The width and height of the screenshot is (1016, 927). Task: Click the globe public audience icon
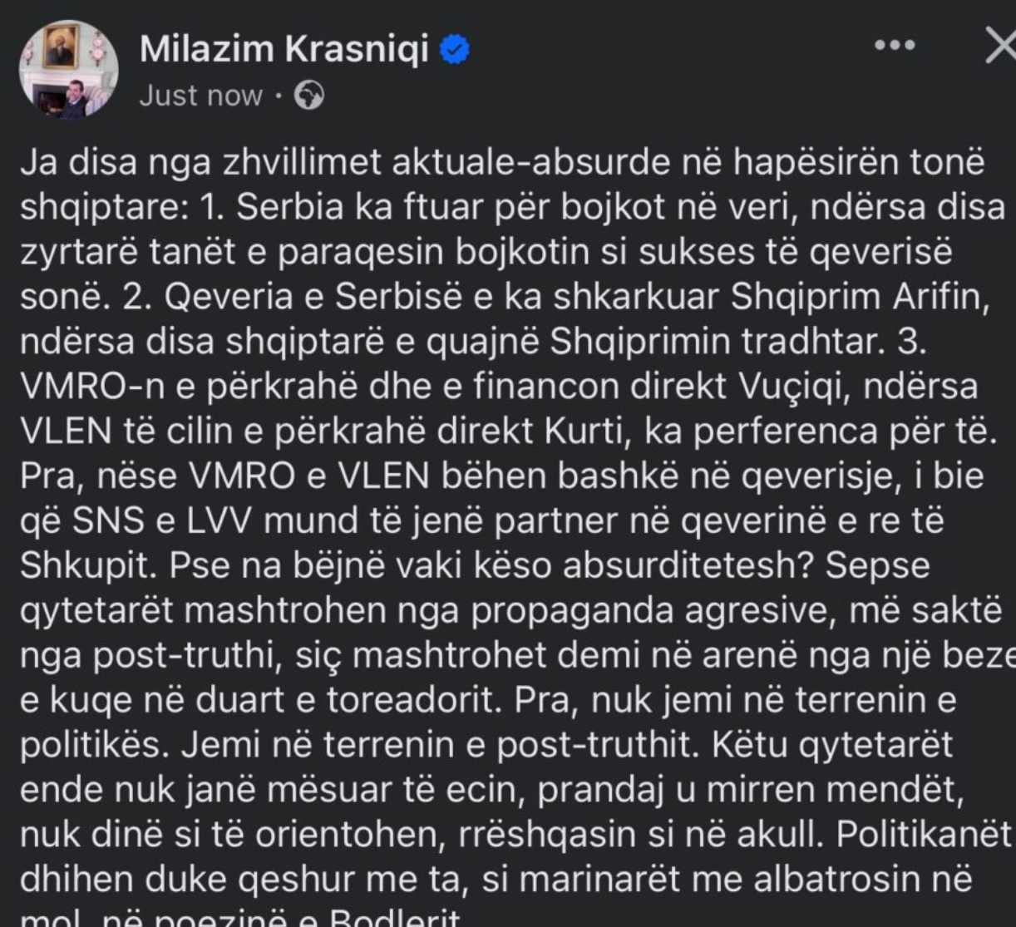pyautogui.click(x=310, y=96)
